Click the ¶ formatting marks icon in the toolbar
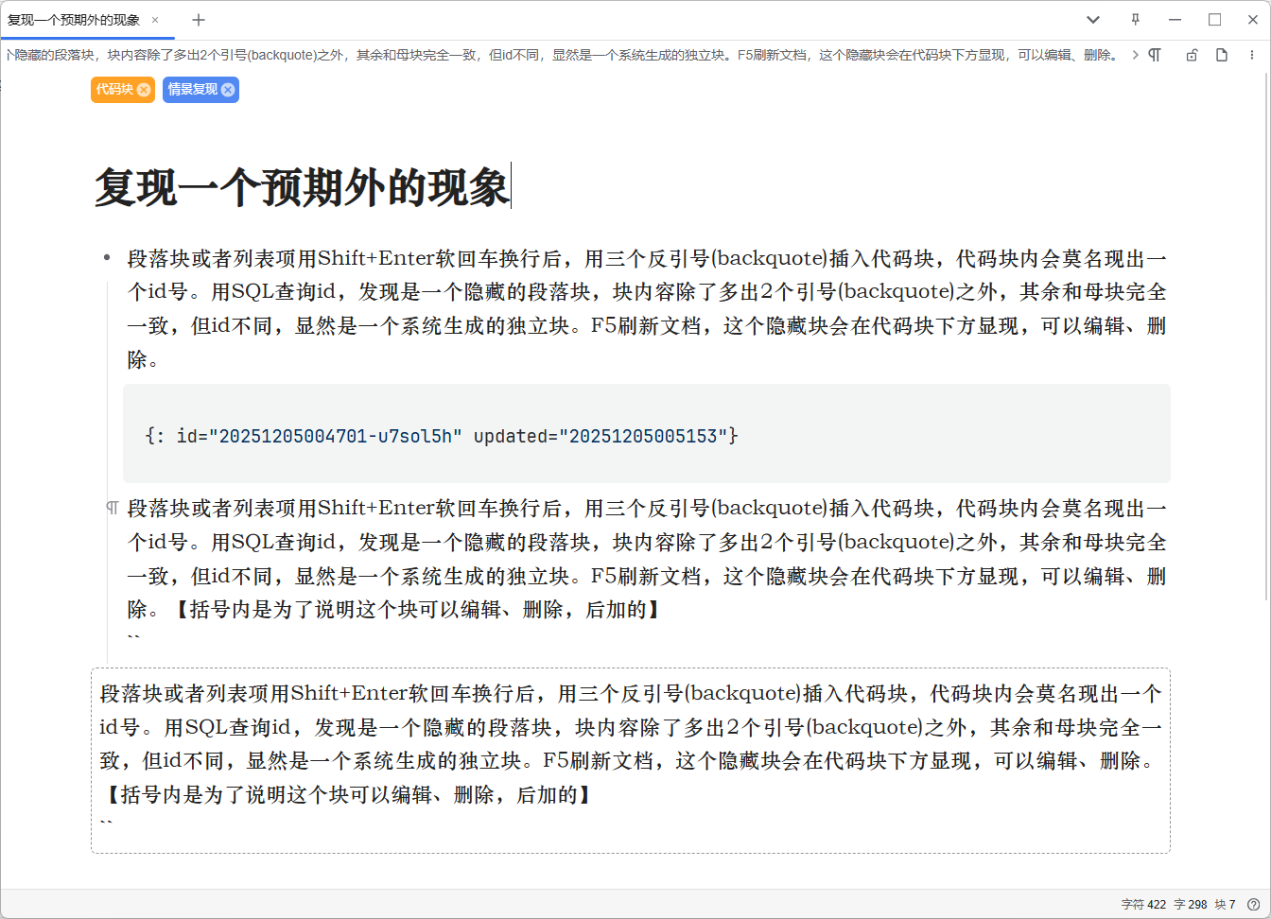The height and width of the screenshot is (919, 1271). [1154, 55]
